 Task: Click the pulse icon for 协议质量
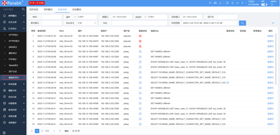click(x=4, y=84)
